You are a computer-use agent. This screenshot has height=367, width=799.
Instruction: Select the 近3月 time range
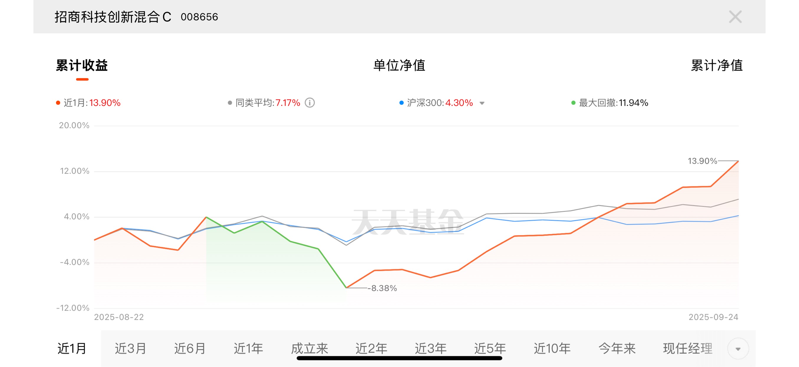point(131,348)
